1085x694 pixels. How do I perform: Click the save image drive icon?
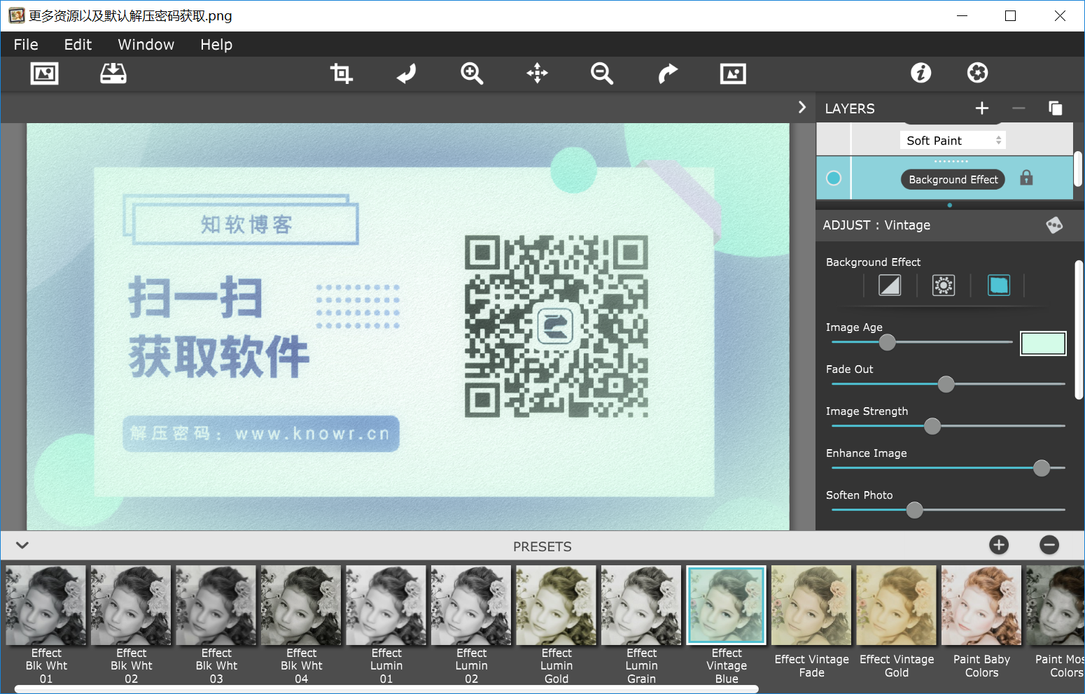[x=113, y=73]
